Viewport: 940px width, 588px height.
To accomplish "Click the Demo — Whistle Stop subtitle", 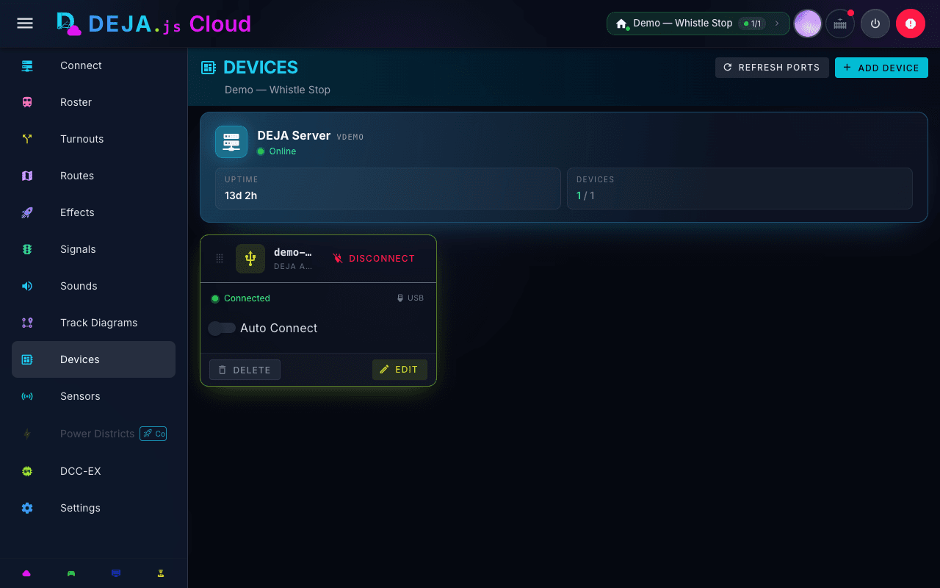I will [x=278, y=90].
